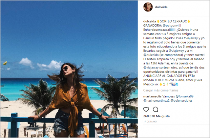This screenshot has height=138, width=210.
Task: Click the heart like icon
Action: [x=146, y=109]
